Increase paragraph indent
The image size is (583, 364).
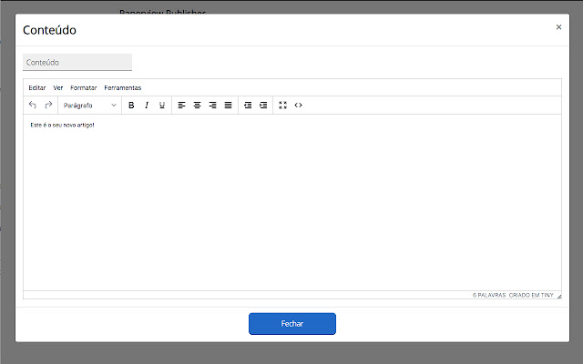tap(263, 106)
